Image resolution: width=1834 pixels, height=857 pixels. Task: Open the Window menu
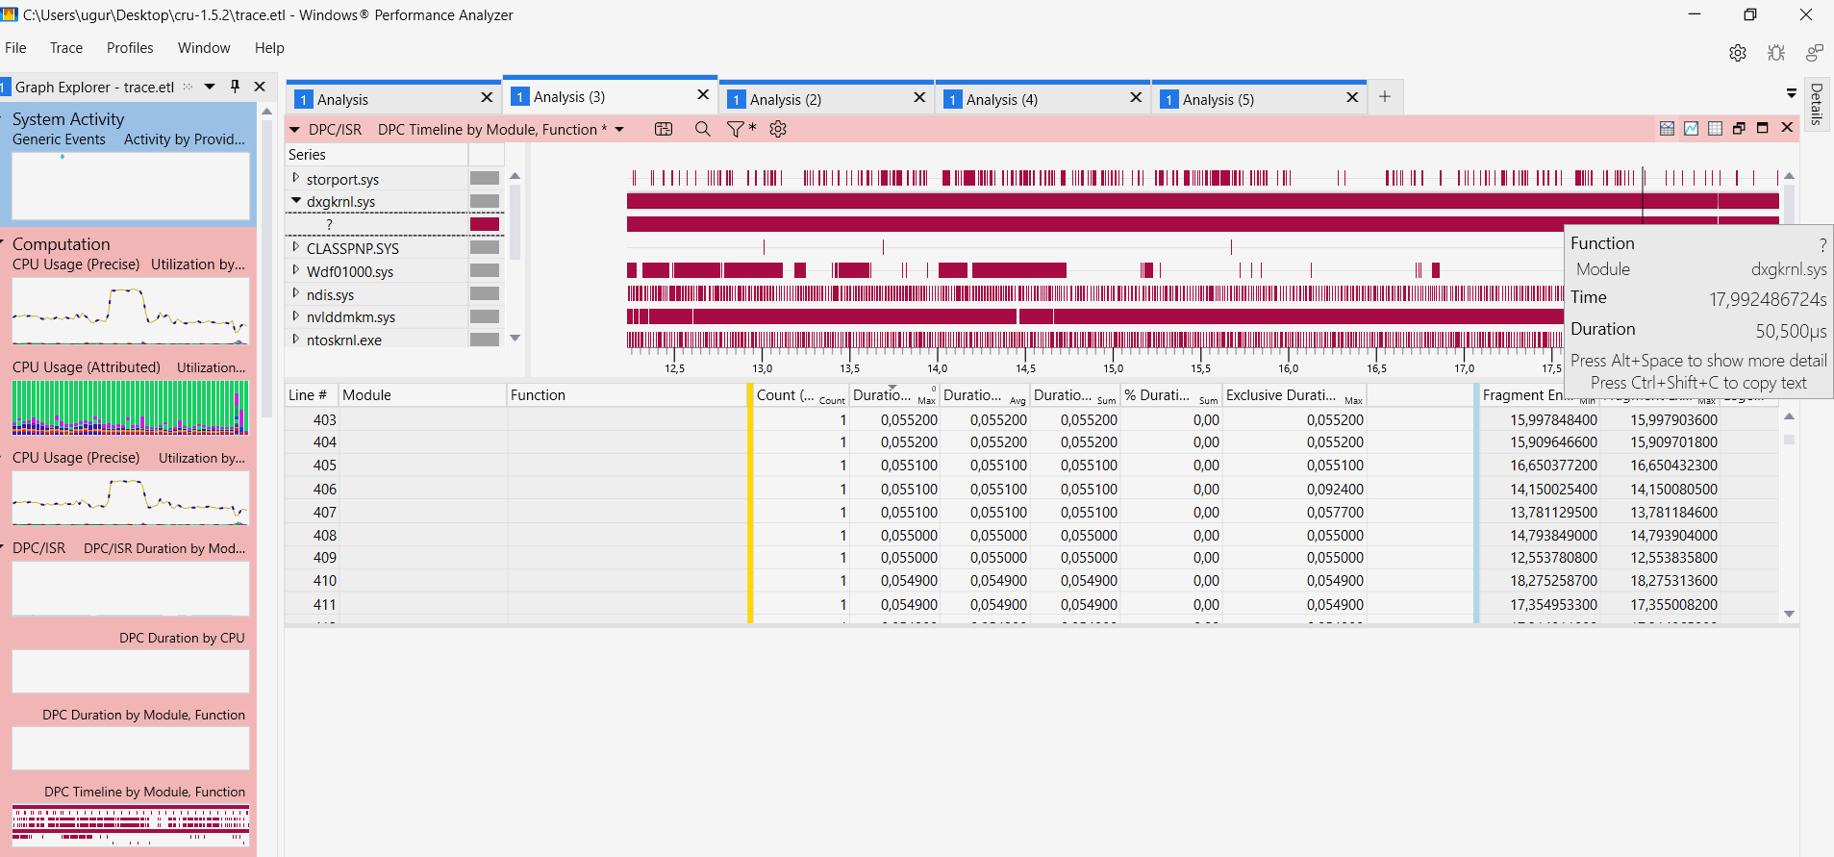pos(204,48)
